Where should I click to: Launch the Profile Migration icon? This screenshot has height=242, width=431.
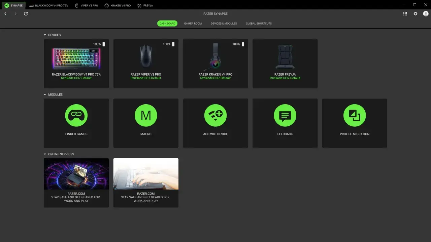click(355, 116)
